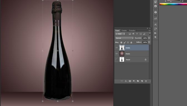Switch to the Trazados tab
The width and height of the screenshot is (187, 106).
(132, 30)
